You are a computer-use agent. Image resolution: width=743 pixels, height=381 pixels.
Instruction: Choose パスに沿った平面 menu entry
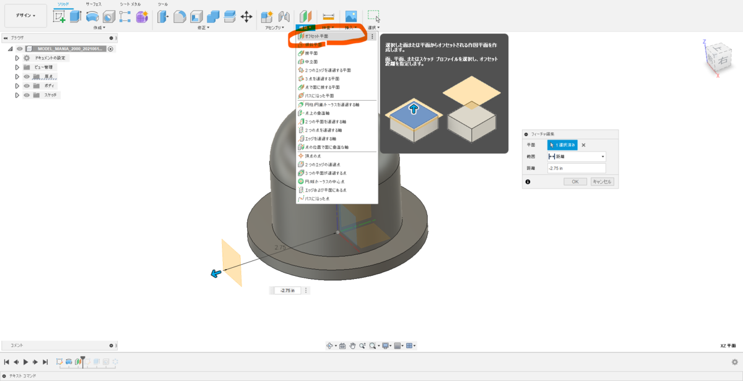click(337, 96)
